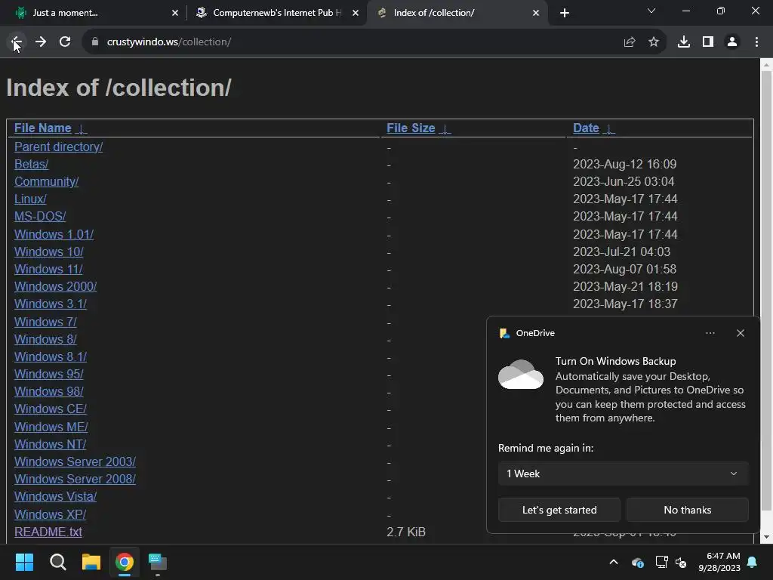773x580 pixels.
Task: Open the Windows 2000 folder
Action: tap(55, 286)
